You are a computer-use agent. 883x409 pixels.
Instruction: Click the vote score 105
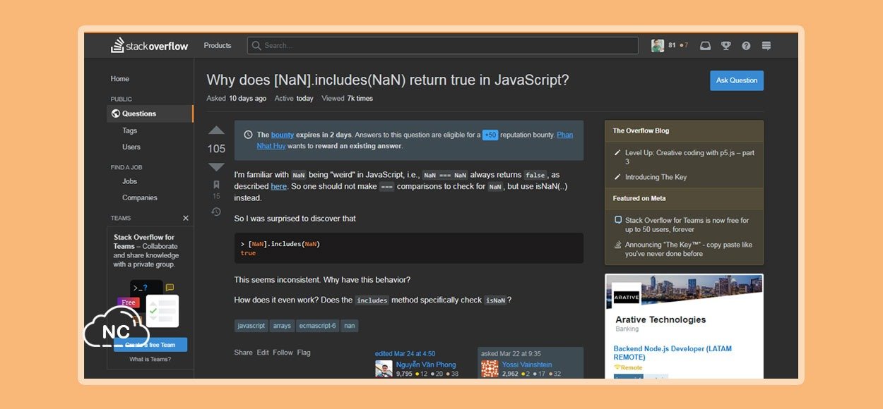pyautogui.click(x=216, y=149)
